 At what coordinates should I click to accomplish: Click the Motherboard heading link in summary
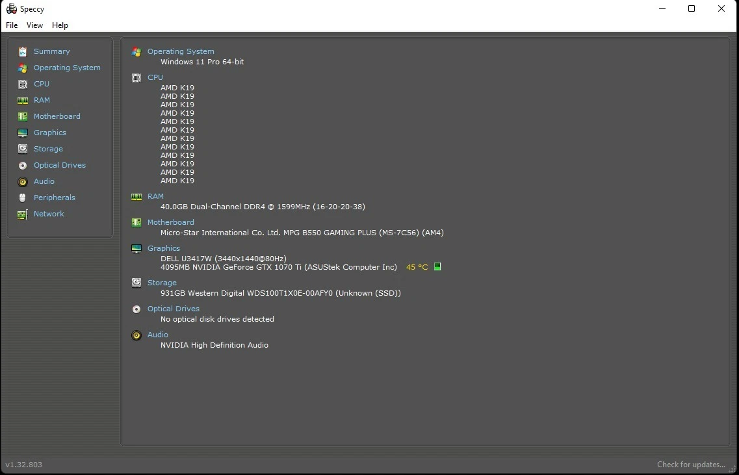pos(170,222)
